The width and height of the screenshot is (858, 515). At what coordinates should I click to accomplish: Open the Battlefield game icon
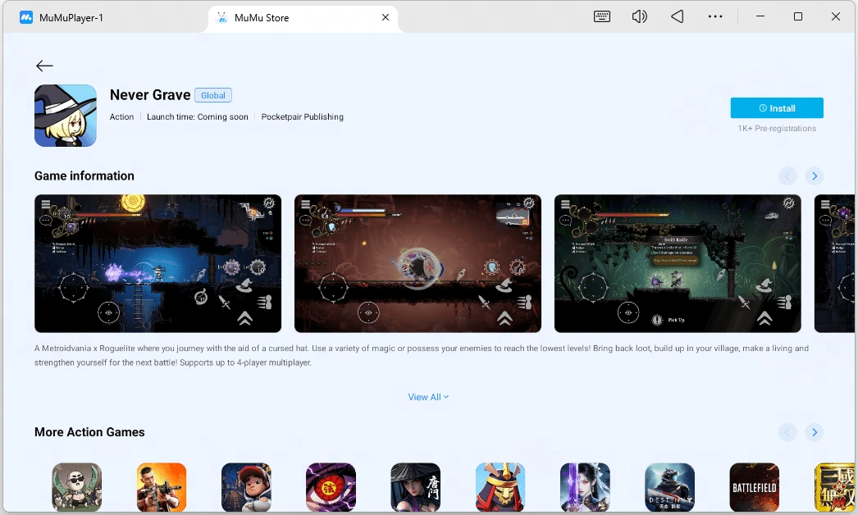[755, 487]
